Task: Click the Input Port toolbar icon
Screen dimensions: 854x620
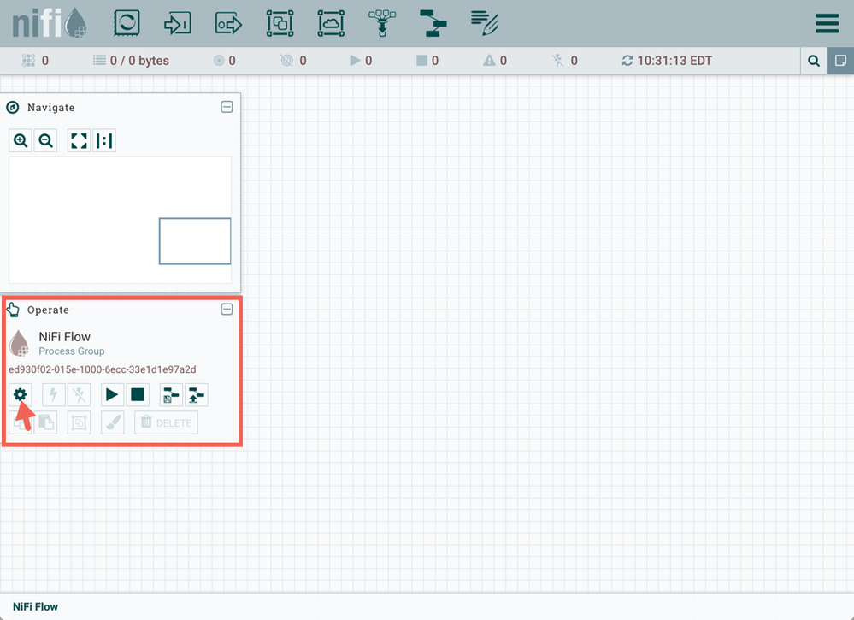Action: 177,23
